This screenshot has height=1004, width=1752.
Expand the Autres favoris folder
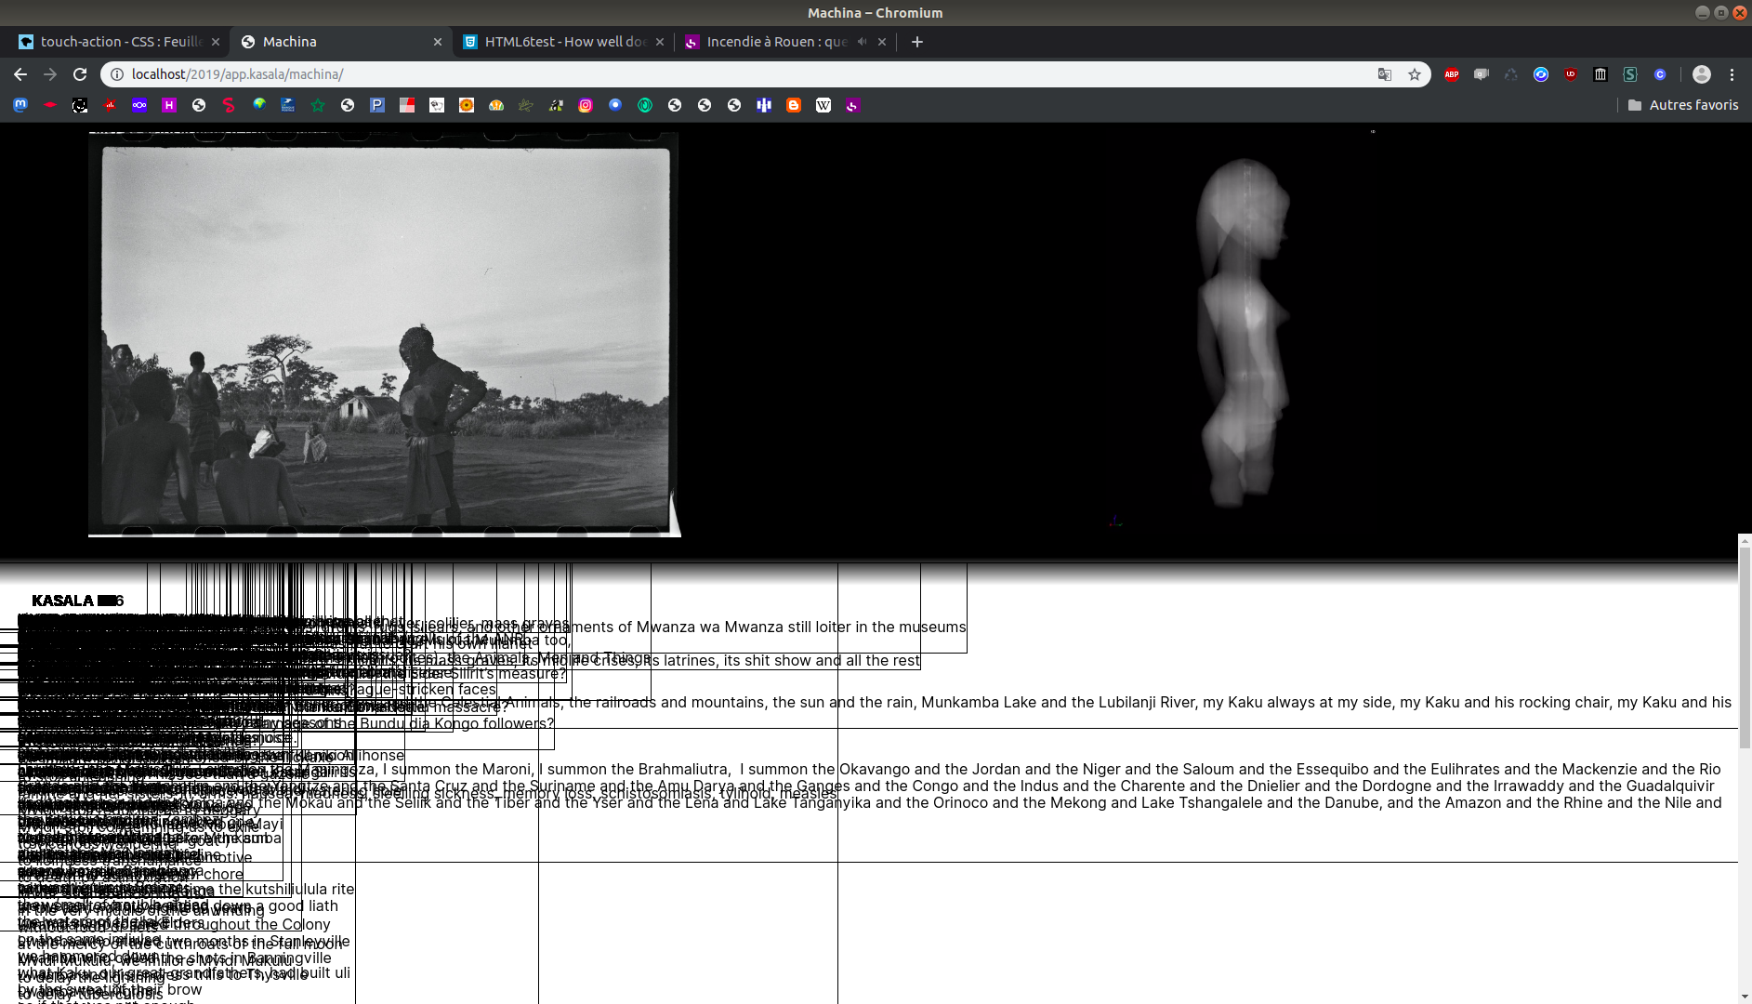coord(1683,105)
